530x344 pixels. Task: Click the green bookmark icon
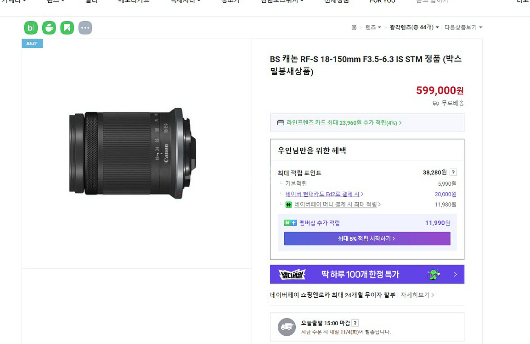tap(67, 28)
